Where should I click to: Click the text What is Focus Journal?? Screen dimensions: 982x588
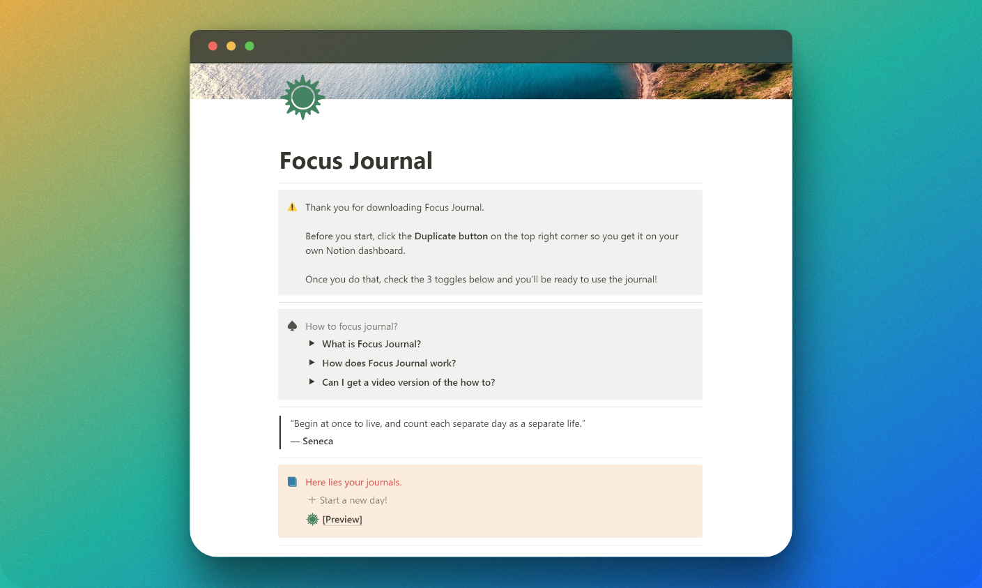pos(371,344)
